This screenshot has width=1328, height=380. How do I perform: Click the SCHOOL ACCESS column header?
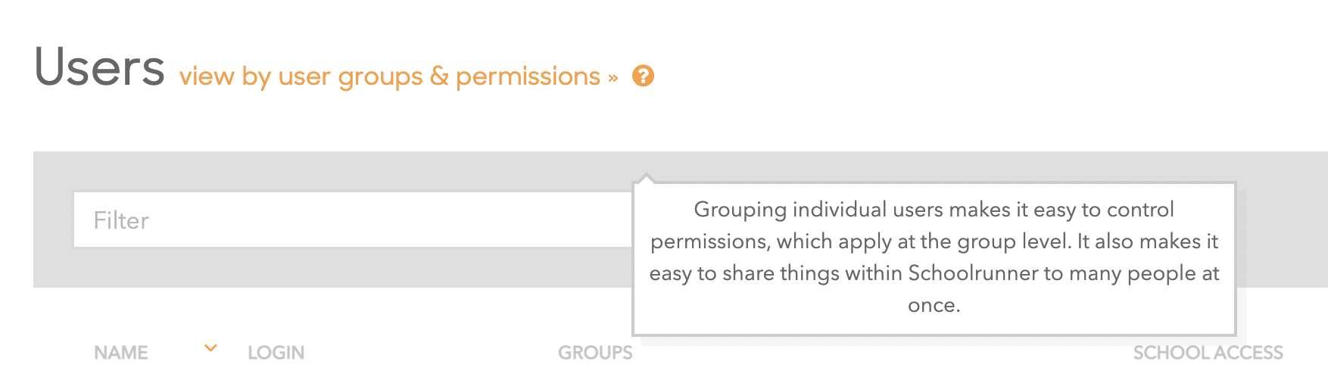click(1208, 353)
